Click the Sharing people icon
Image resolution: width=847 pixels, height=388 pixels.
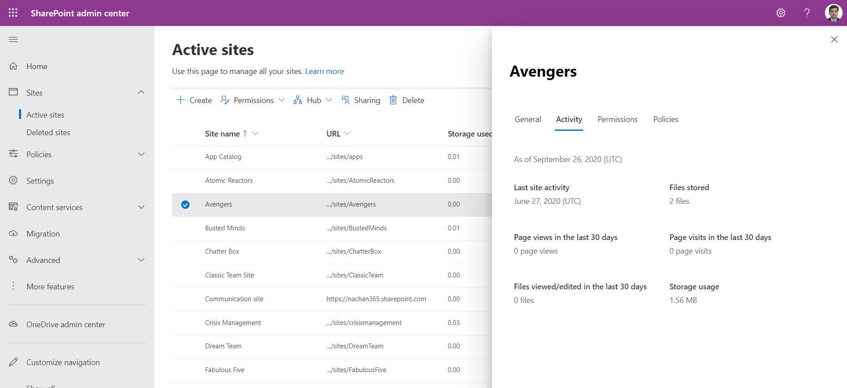(x=345, y=100)
